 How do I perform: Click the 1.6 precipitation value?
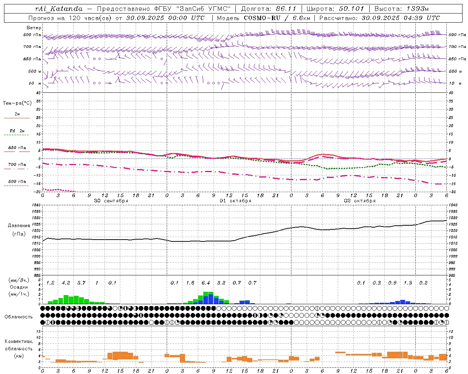pyautogui.click(x=190, y=283)
